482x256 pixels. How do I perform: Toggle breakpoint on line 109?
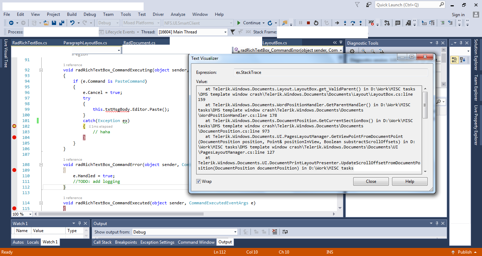point(14,170)
